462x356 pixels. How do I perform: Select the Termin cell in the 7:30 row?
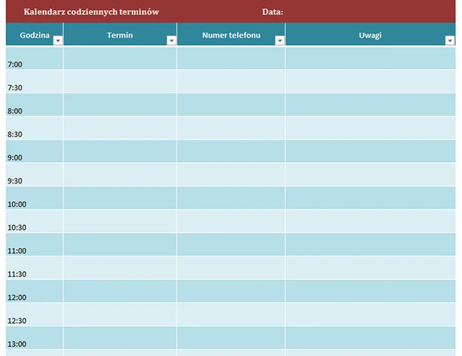pos(120,81)
